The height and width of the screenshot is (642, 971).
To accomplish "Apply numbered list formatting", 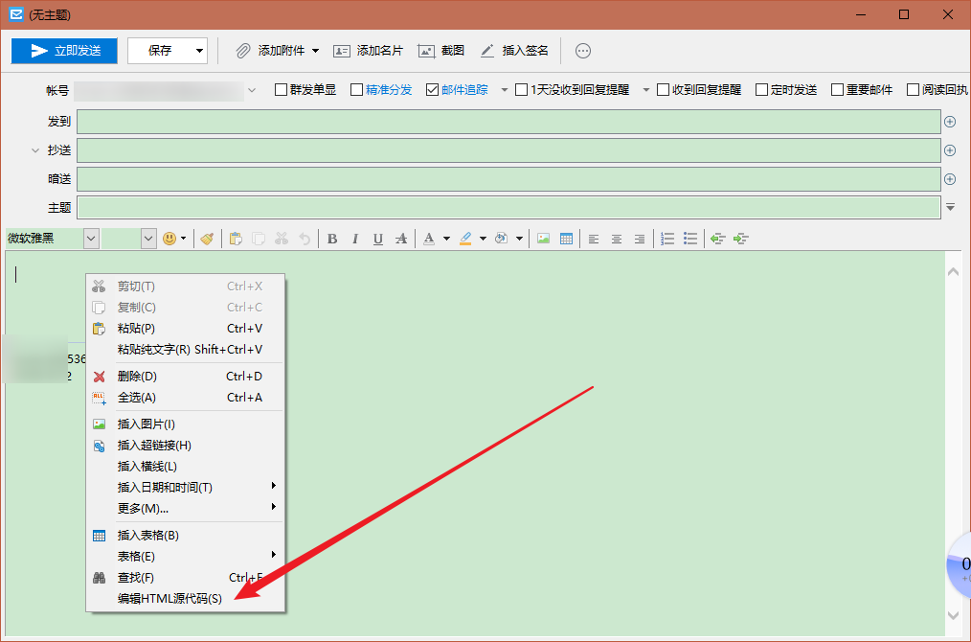I will pos(666,239).
